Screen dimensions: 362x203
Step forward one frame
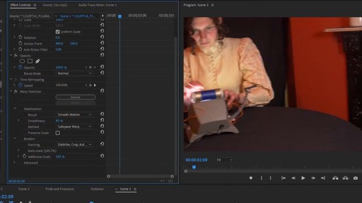tap(313, 178)
